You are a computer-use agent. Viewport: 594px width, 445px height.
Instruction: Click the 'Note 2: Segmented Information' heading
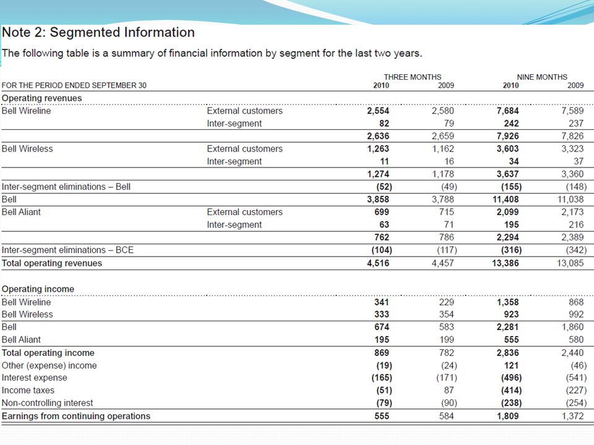click(x=98, y=33)
